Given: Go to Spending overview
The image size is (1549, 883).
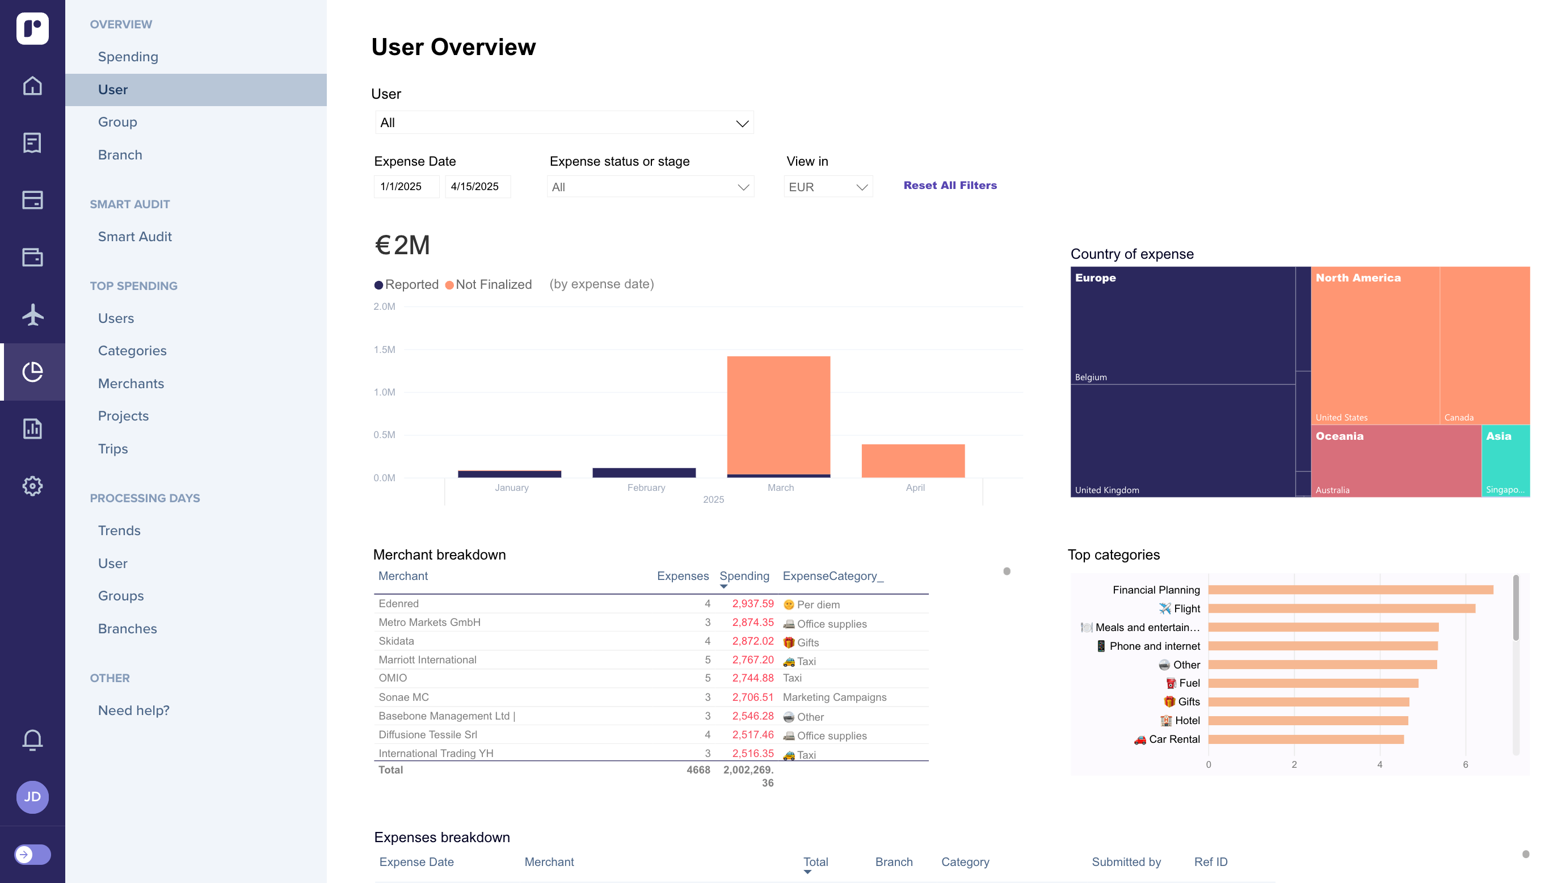Looking at the screenshot, I should coord(128,56).
